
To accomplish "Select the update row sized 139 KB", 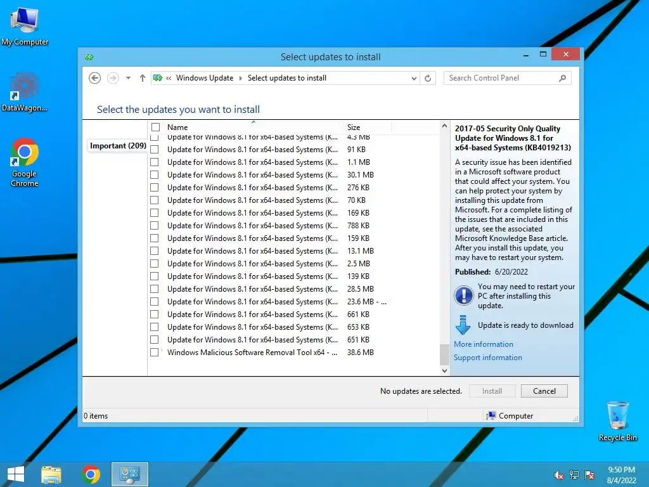I will pyautogui.click(x=293, y=276).
